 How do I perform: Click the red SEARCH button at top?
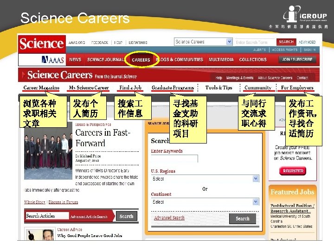point(286,42)
